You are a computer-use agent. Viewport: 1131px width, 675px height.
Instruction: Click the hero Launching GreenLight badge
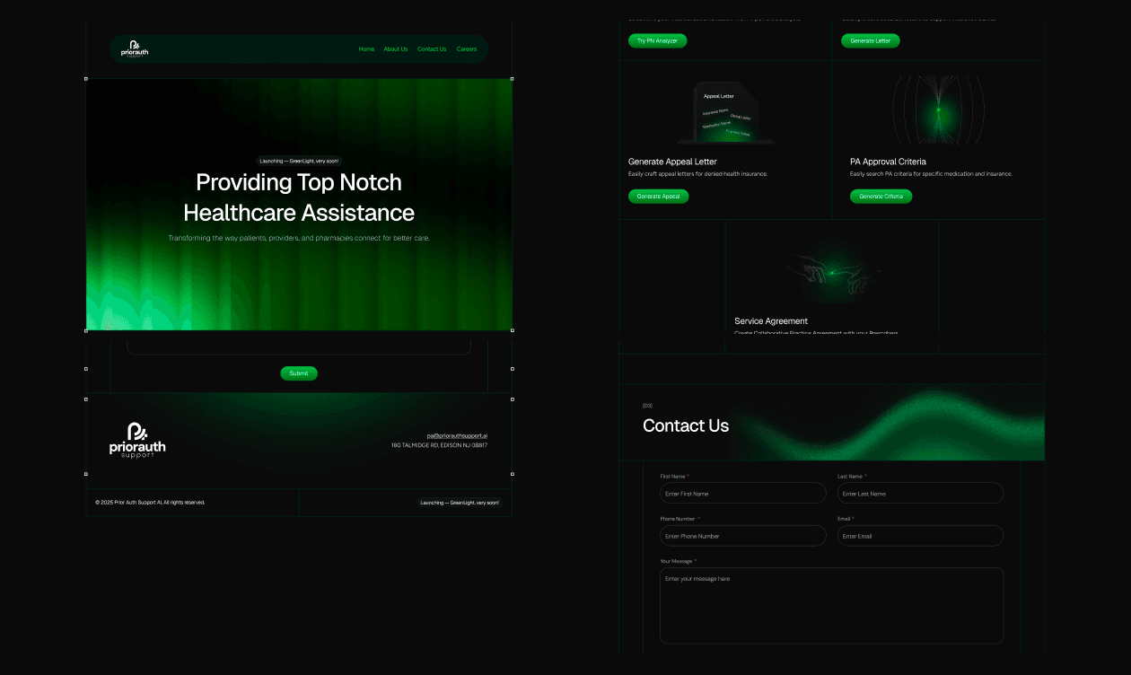300,162
